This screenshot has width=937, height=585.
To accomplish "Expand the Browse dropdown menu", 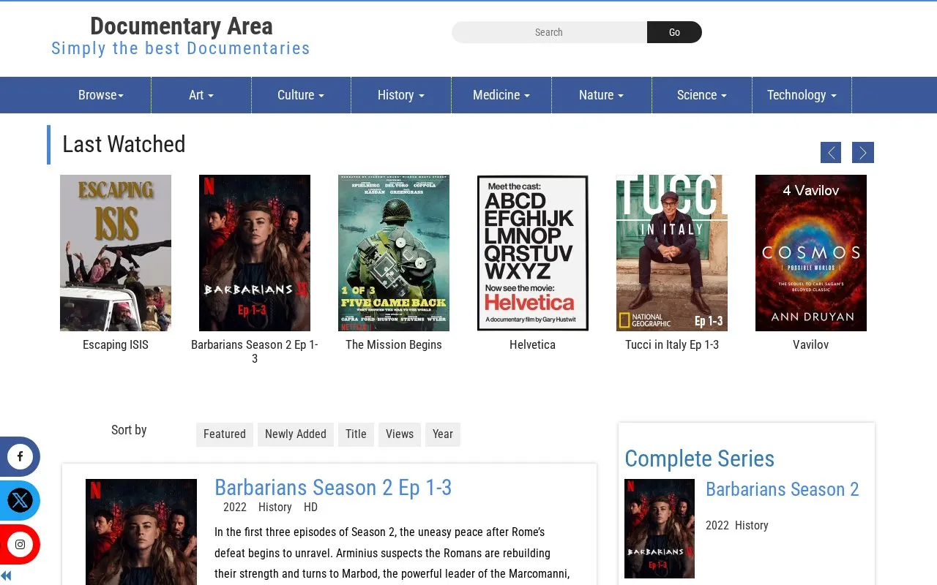I will pos(101,95).
